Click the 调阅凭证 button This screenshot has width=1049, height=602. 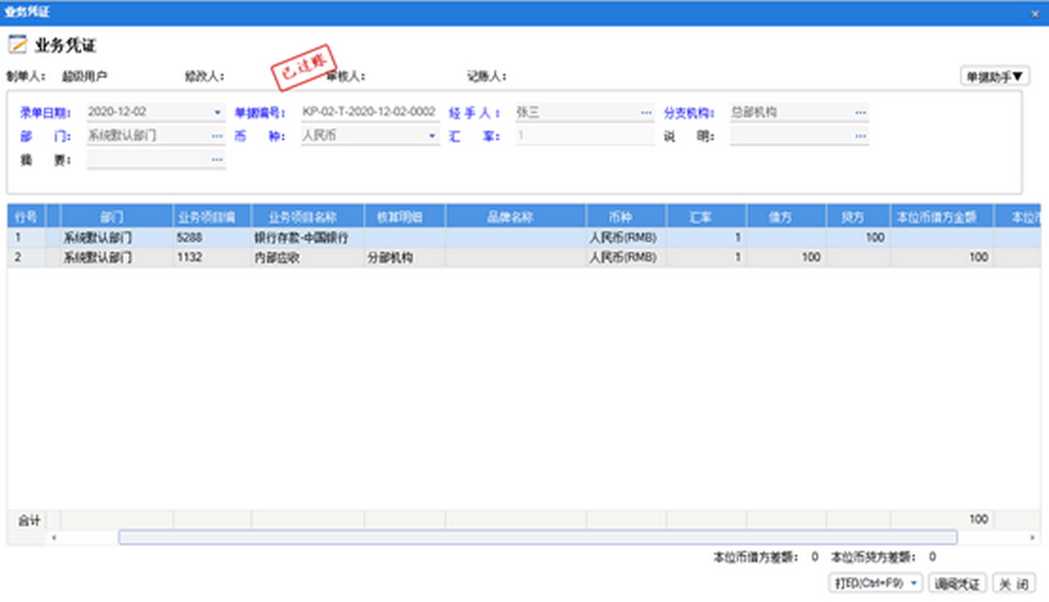click(x=958, y=584)
